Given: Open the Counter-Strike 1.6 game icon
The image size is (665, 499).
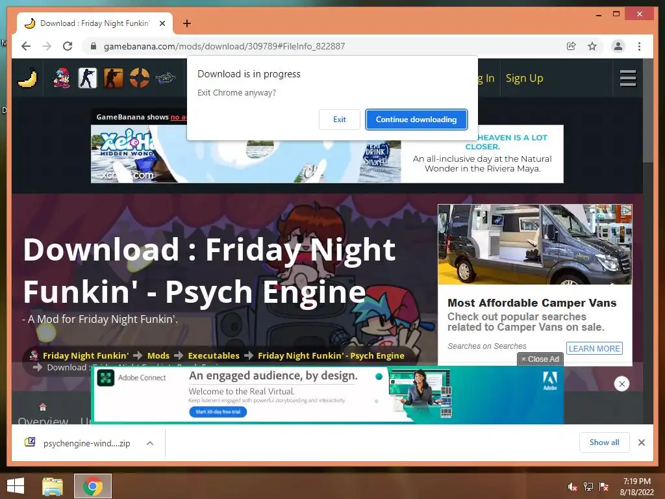Looking at the screenshot, I should pyautogui.click(x=88, y=78).
